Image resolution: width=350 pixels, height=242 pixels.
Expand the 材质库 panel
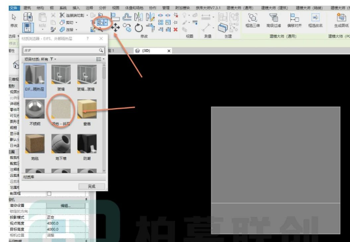pyautogui.click(x=63, y=177)
